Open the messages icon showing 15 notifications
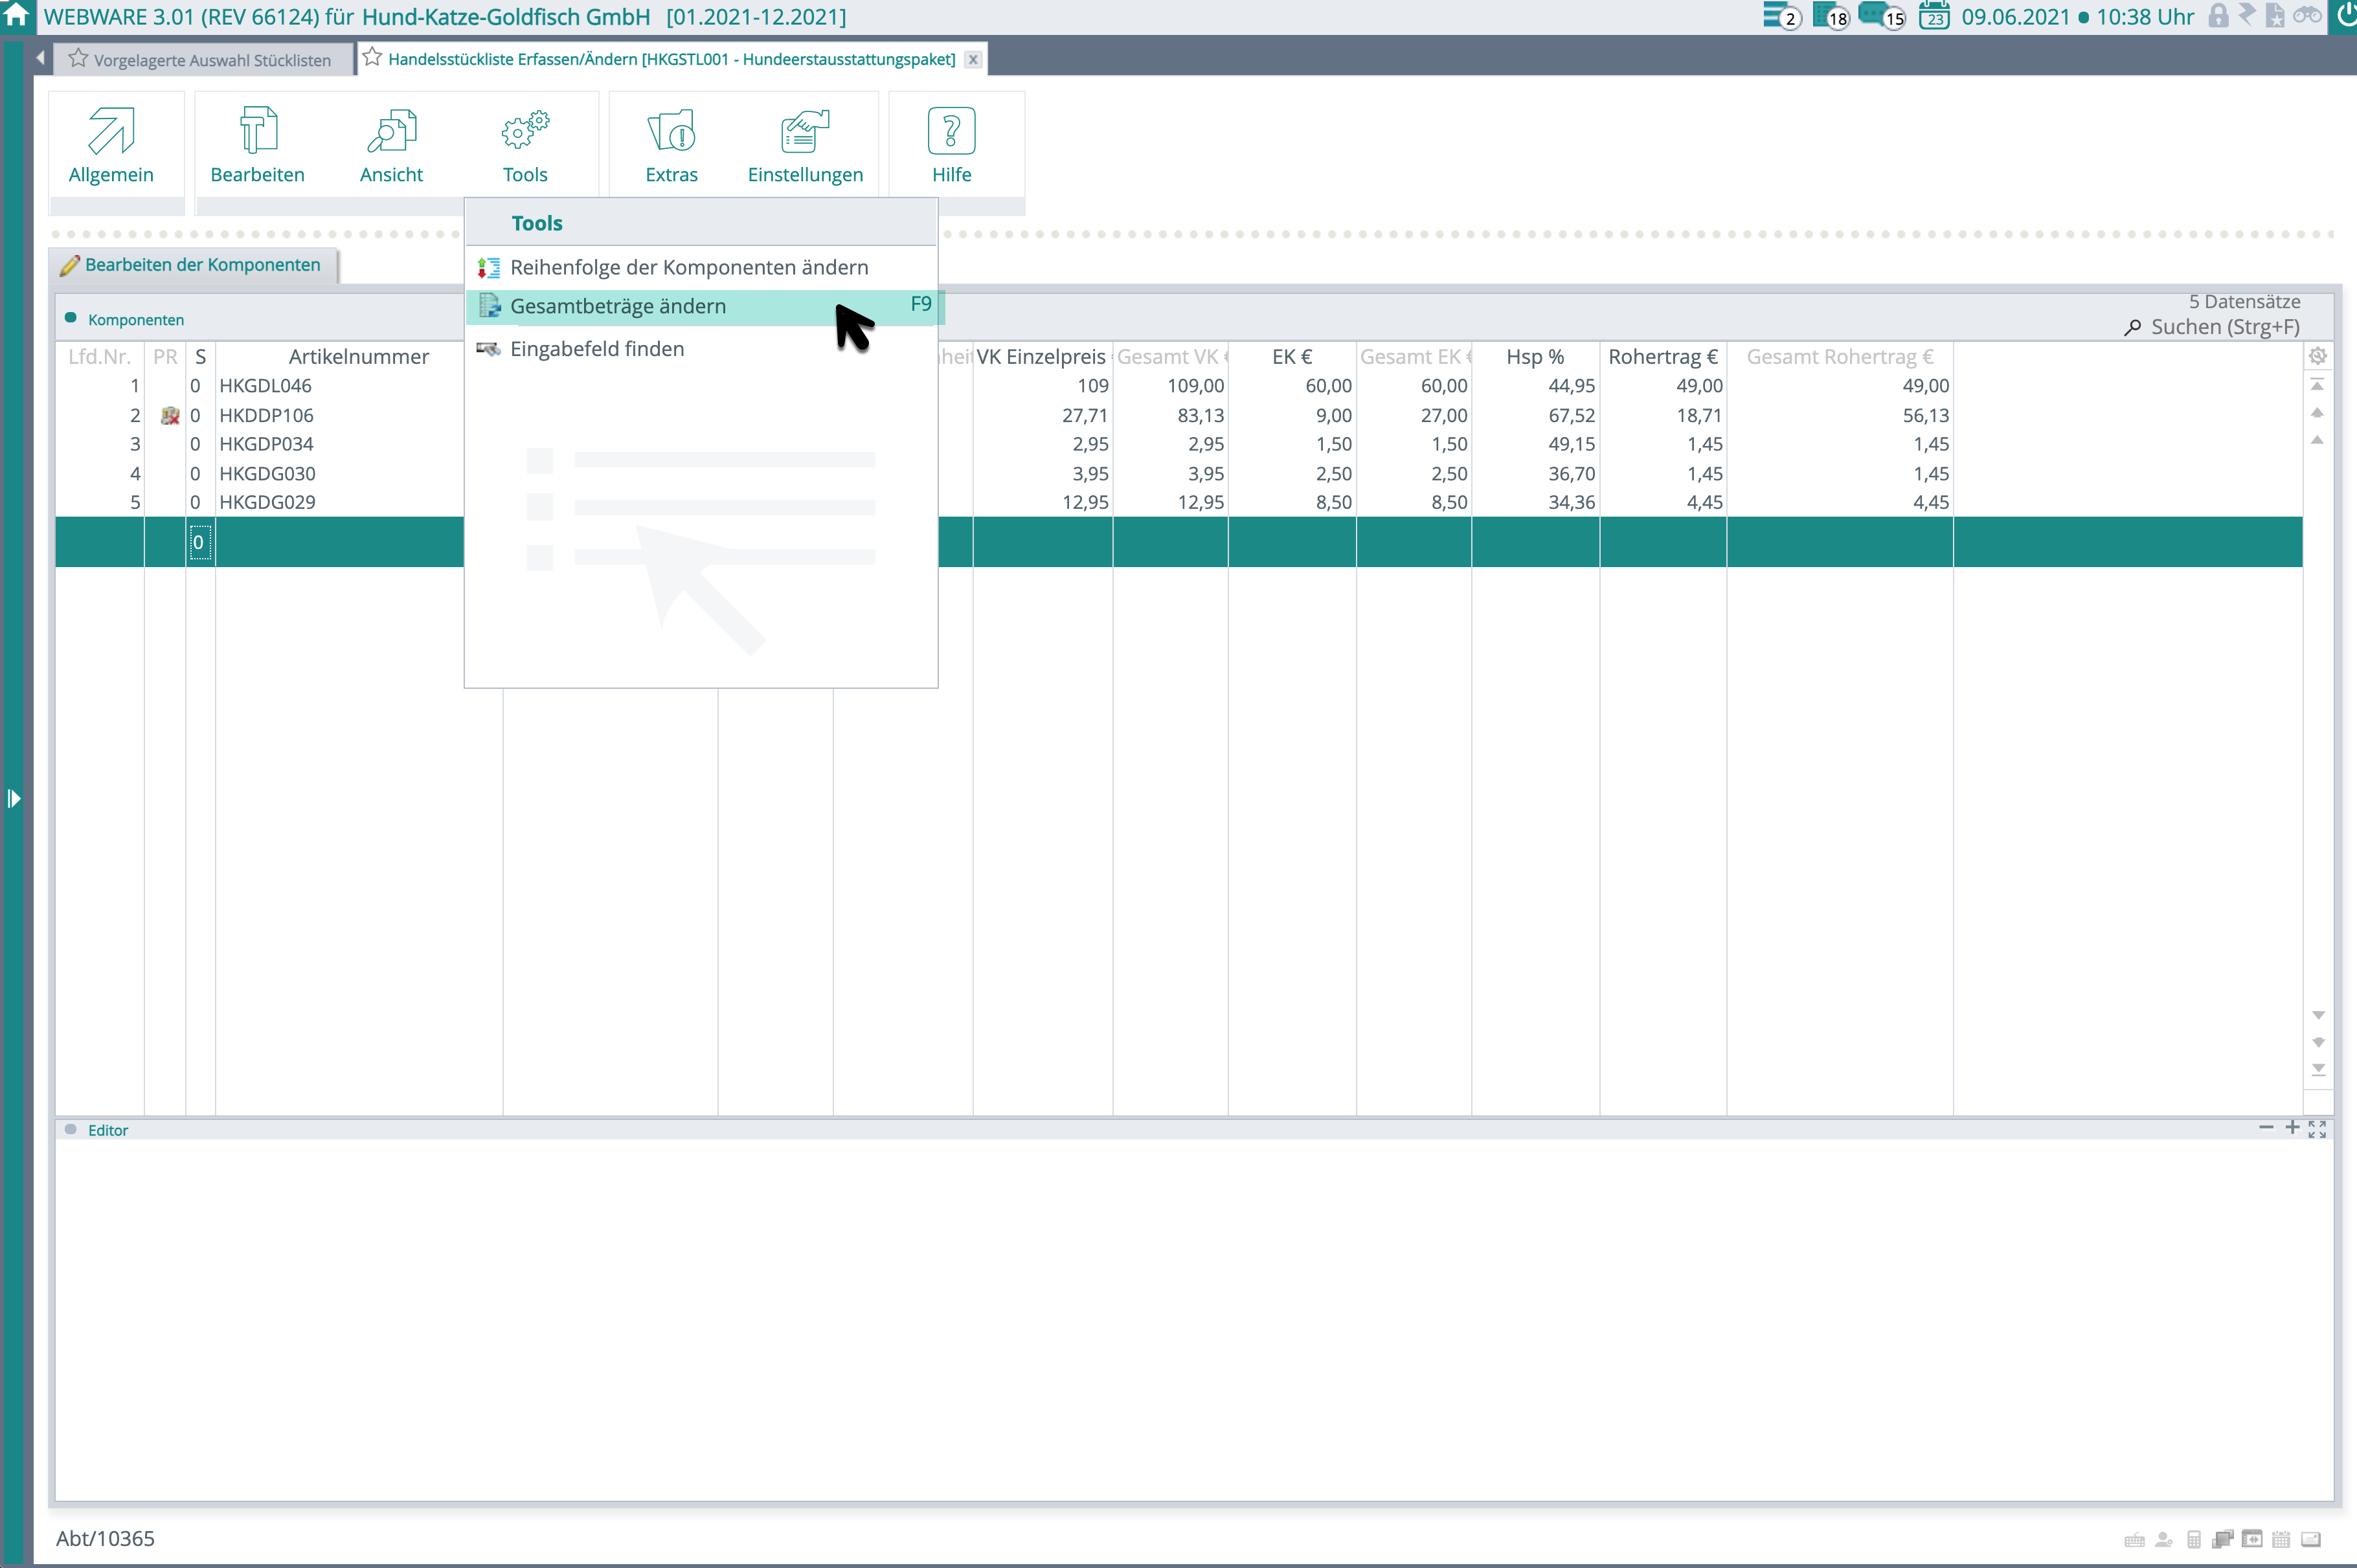 (1880, 17)
